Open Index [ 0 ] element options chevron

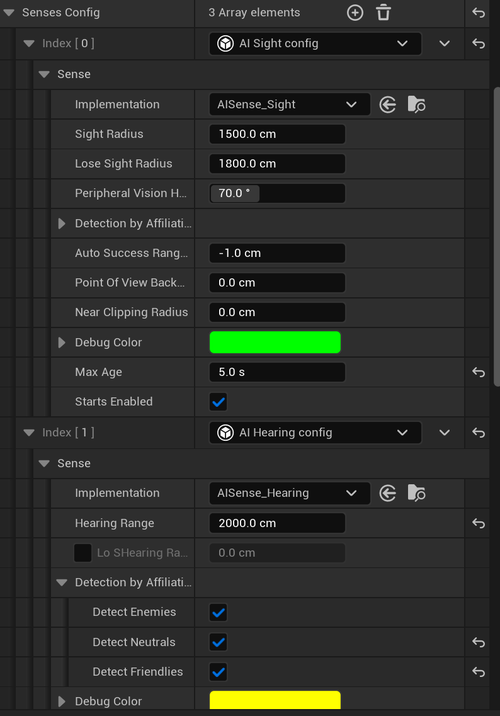pyautogui.click(x=445, y=43)
